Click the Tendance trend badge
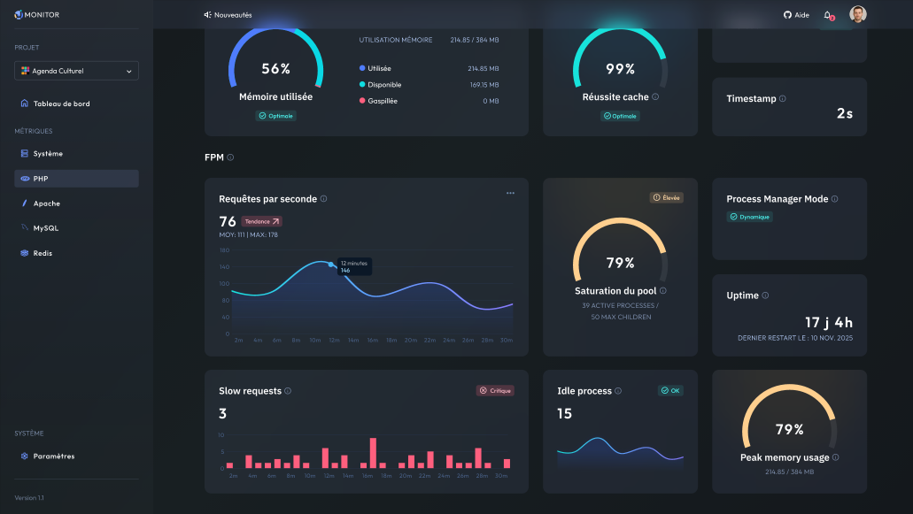 click(x=262, y=221)
